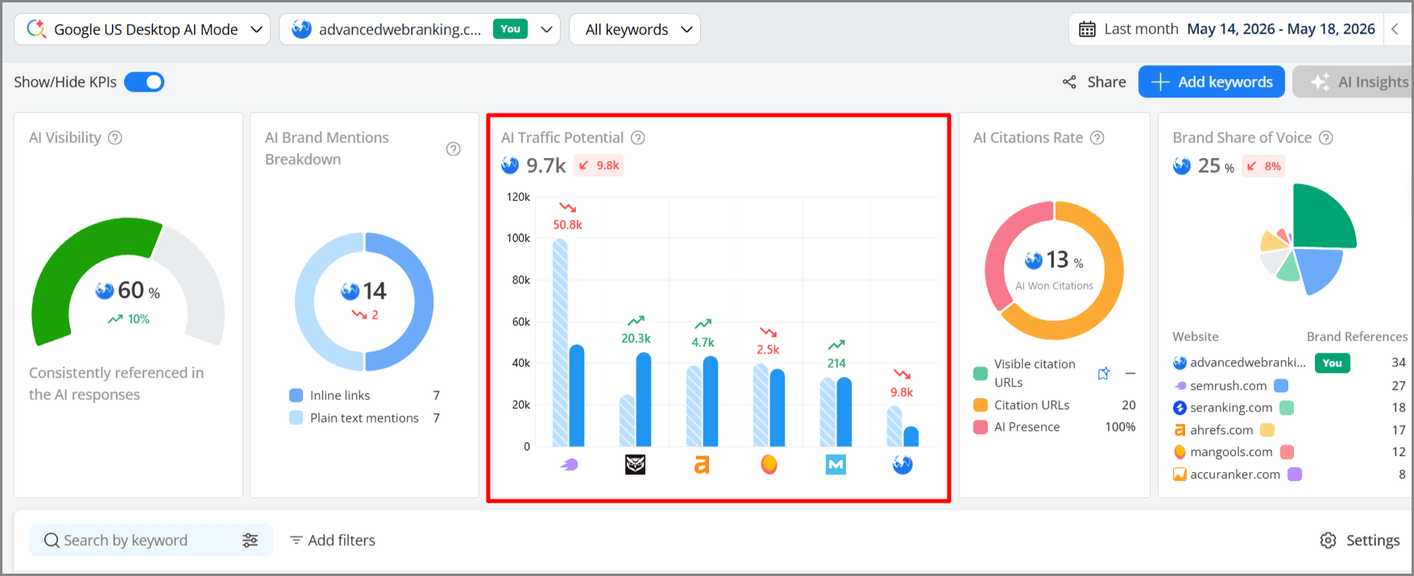The image size is (1414, 576).
Task: Open the help icon next to AI Citations Rate
Action: [1097, 138]
